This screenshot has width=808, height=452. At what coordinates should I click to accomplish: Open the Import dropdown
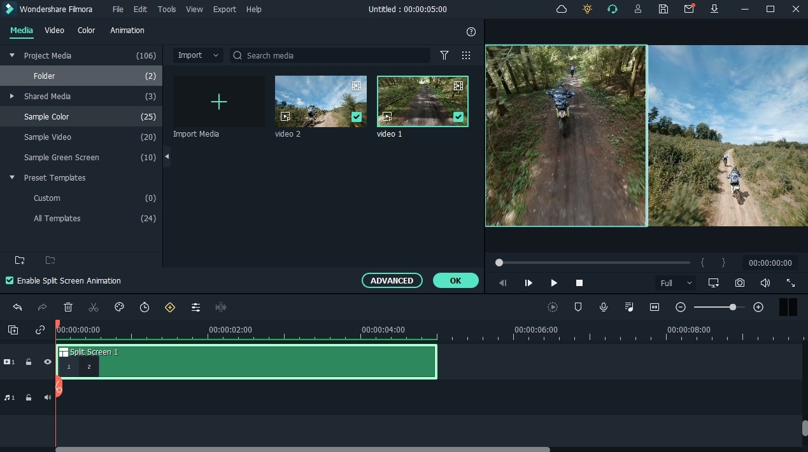[x=198, y=55]
